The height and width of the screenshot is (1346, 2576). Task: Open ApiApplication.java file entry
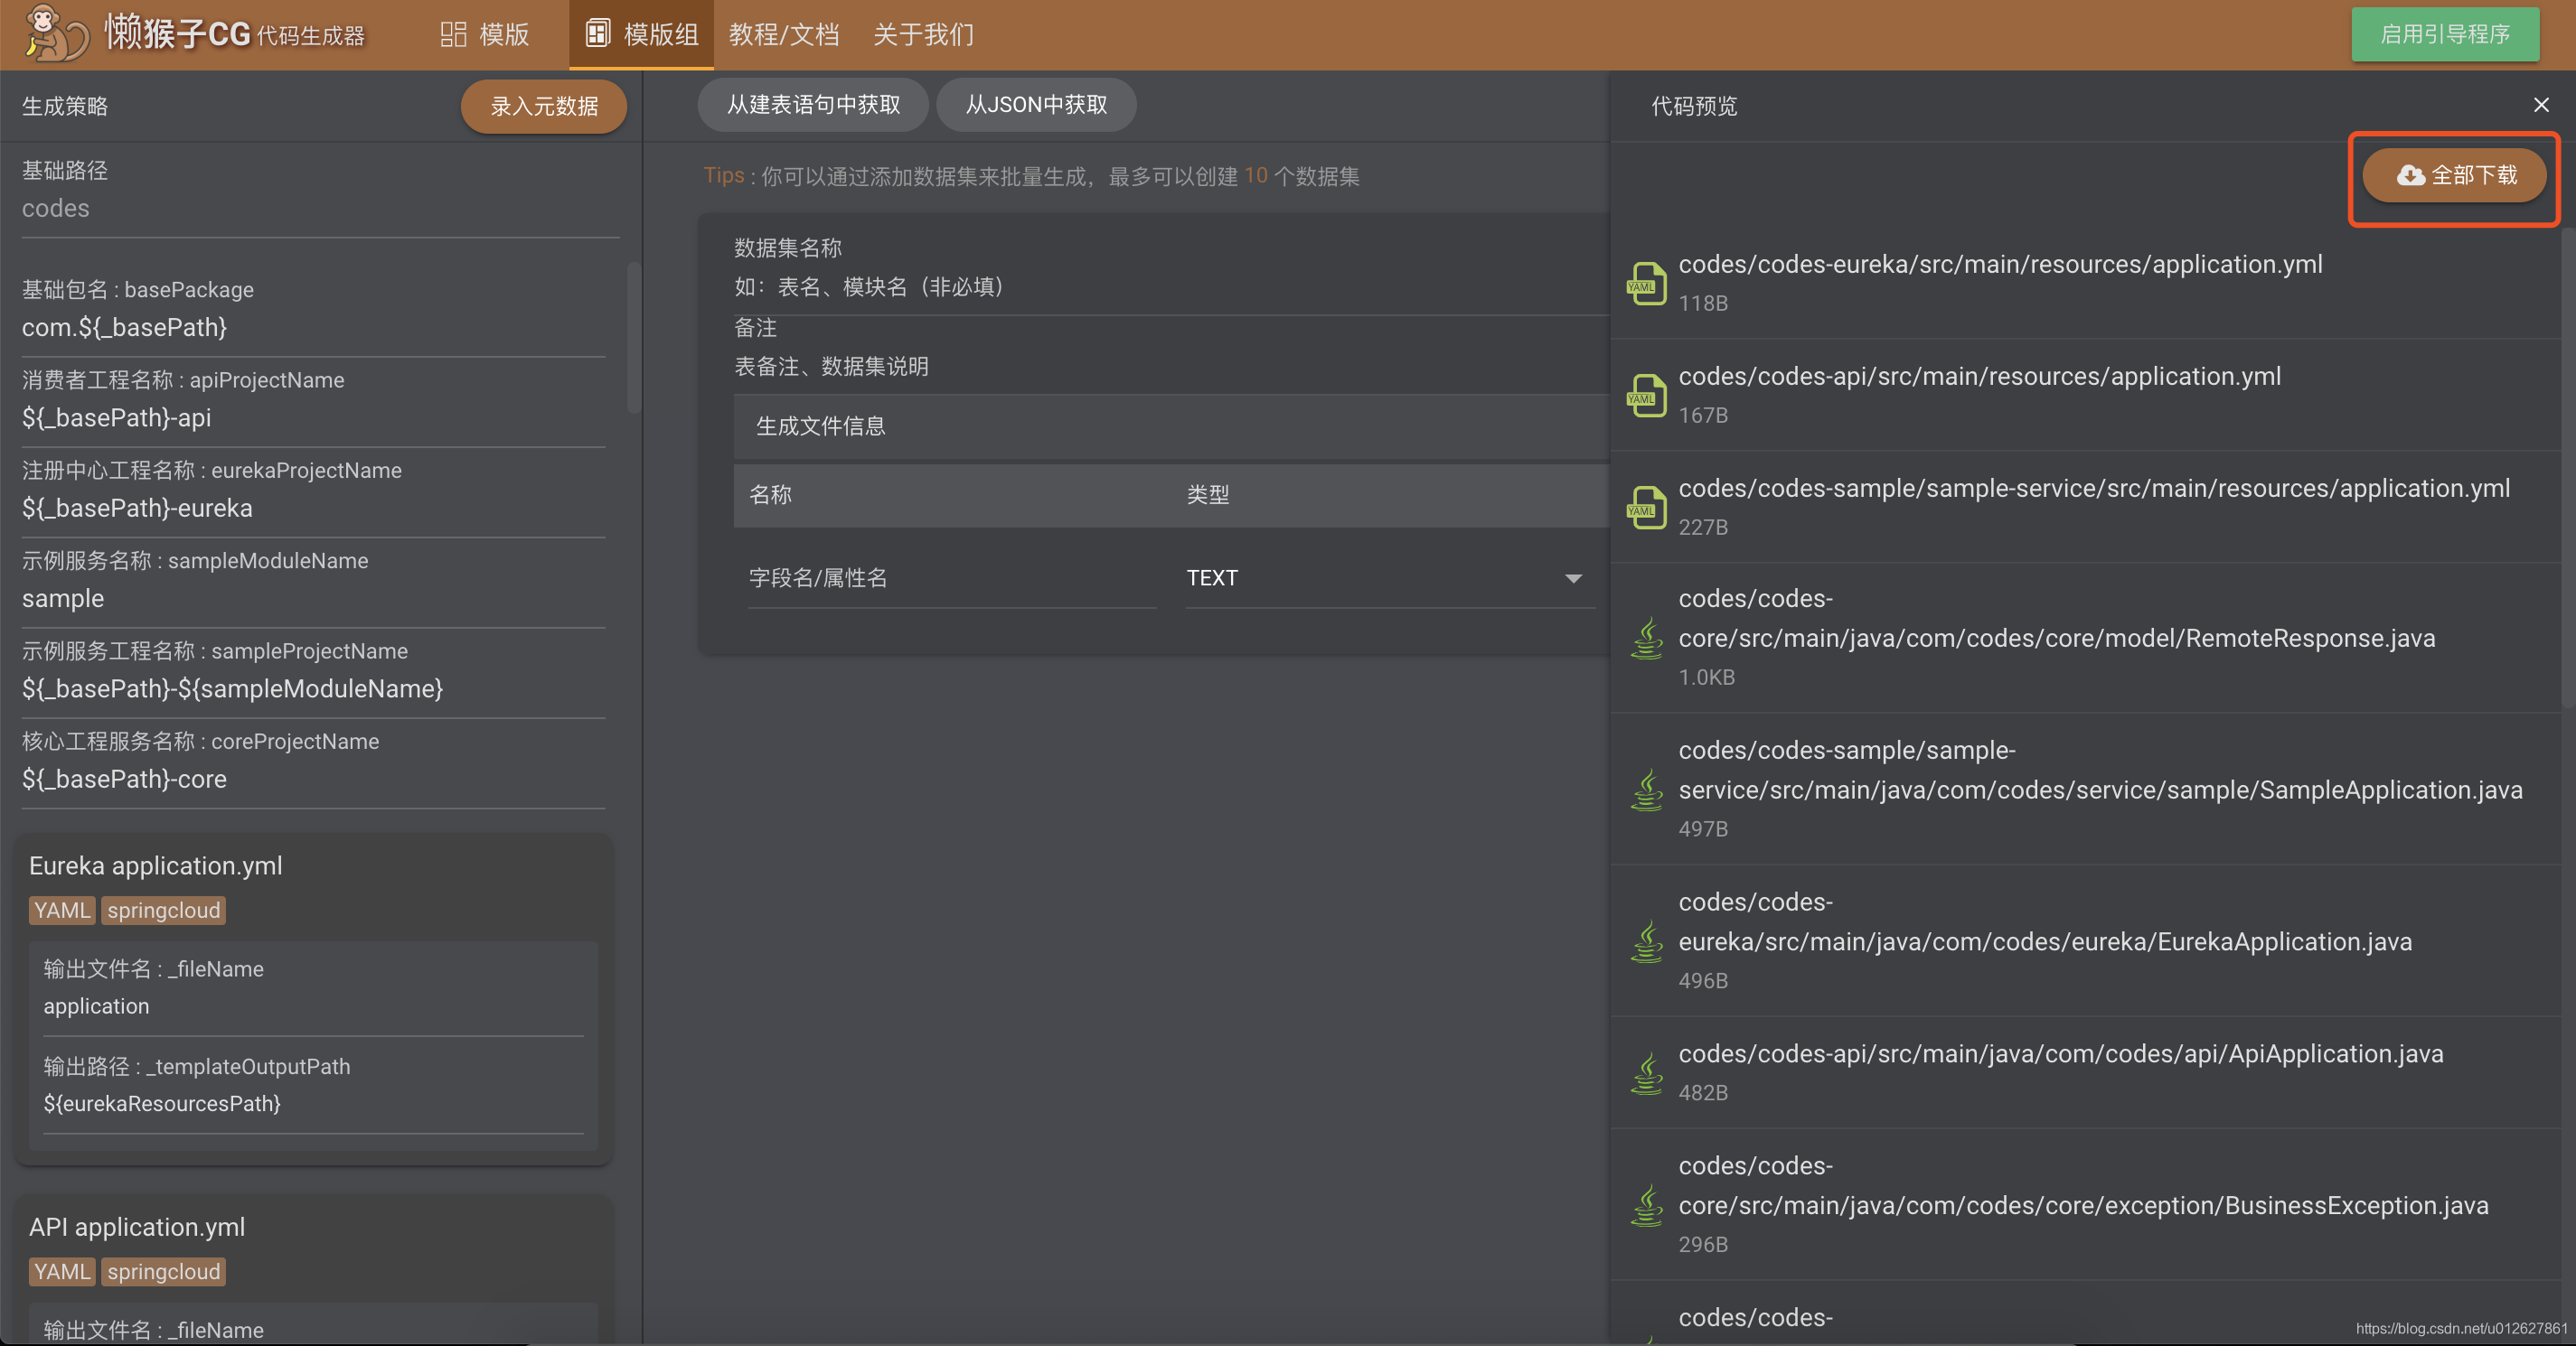tap(2086, 1074)
